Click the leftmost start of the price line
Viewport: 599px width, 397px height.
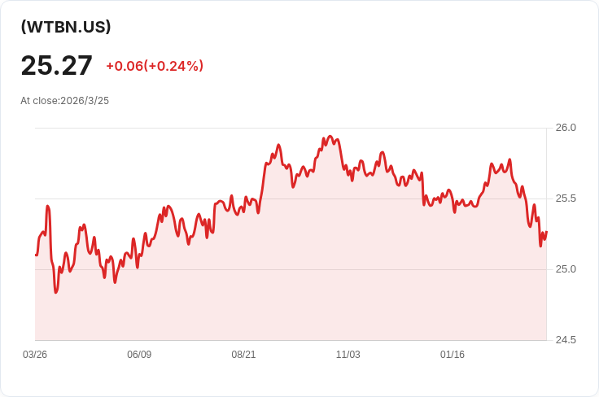[x=36, y=255]
